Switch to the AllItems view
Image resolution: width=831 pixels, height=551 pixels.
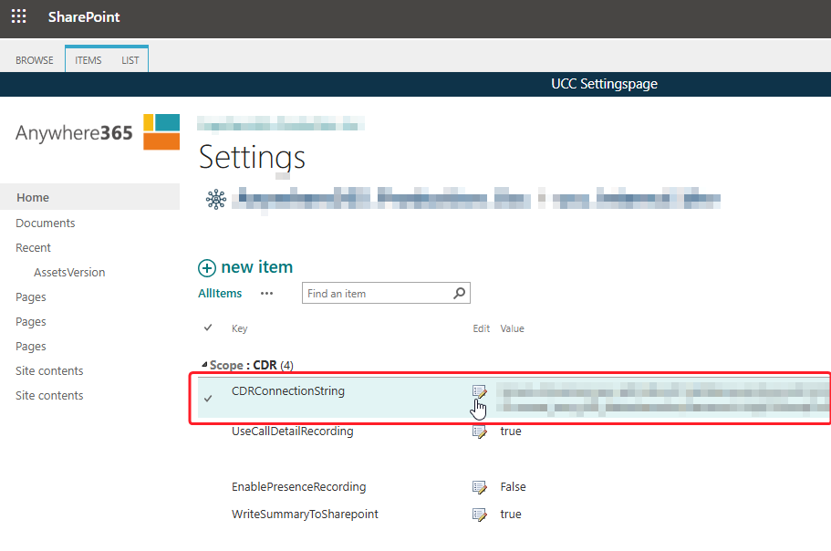220,294
